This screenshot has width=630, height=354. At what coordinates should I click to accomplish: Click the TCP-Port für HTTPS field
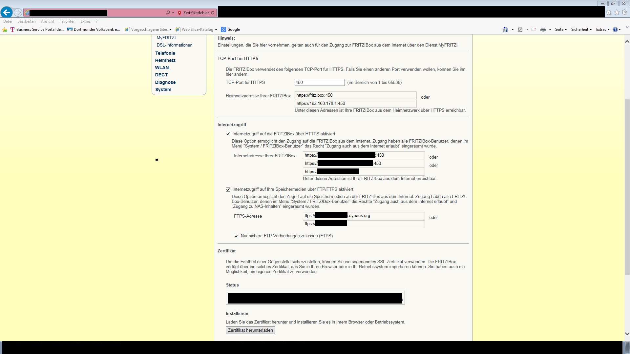(x=319, y=82)
